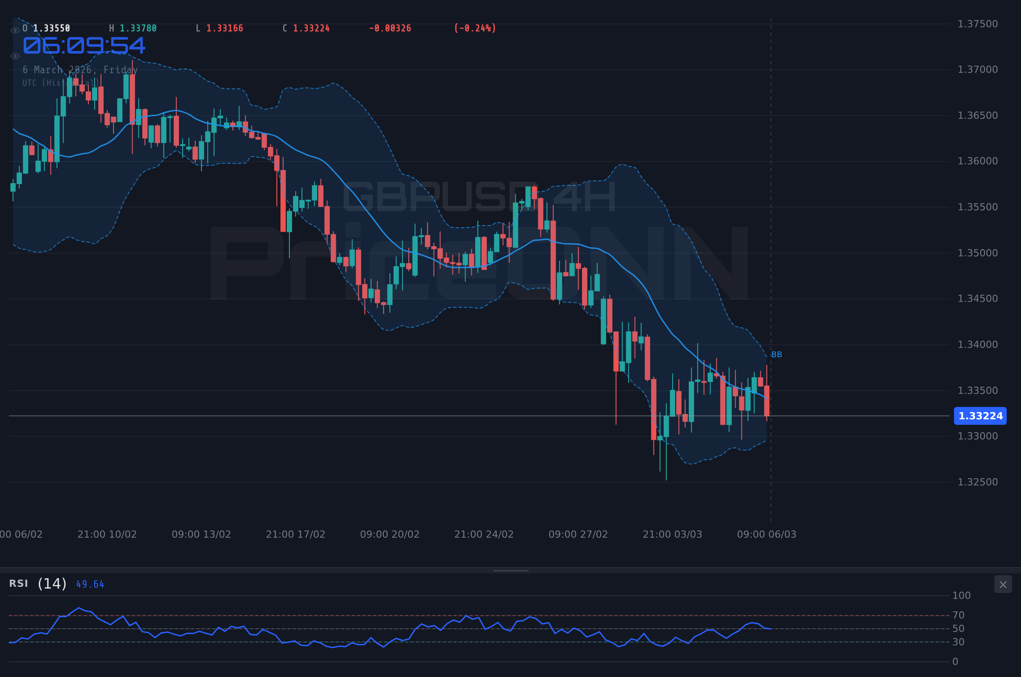Toggle visibility eye next to OHLC values

point(15,30)
